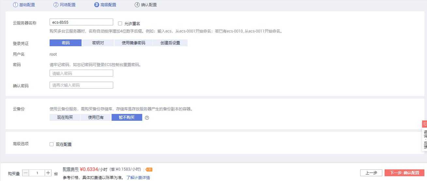Focus the 请输入密码 password field

click(x=81, y=73)
